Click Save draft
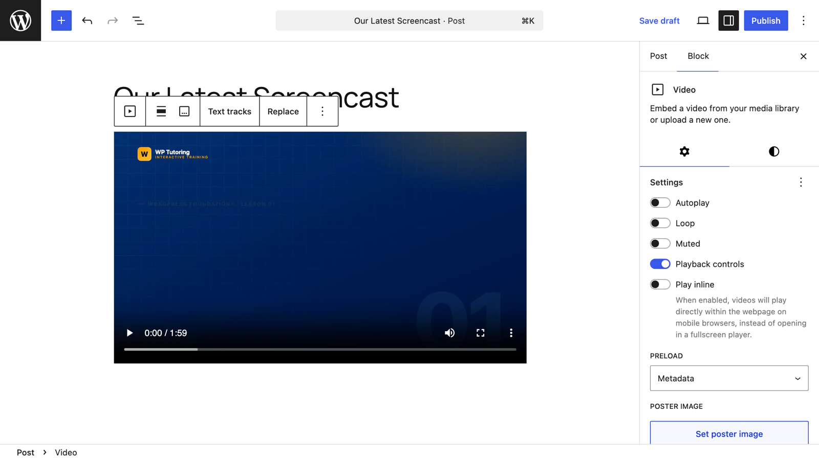Viewport: 819px width, 460px height. pos(659,20)
